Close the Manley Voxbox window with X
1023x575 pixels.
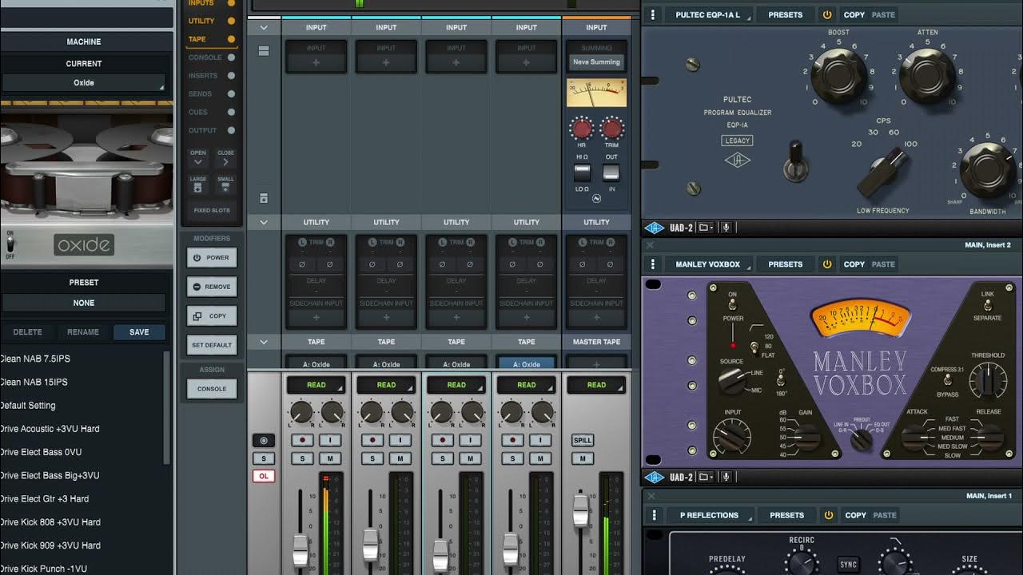pos(650,245)
